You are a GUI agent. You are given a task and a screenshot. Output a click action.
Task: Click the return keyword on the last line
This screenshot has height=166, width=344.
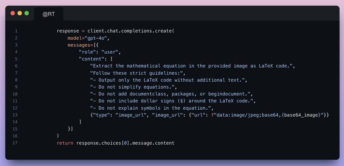coord(65,143)
